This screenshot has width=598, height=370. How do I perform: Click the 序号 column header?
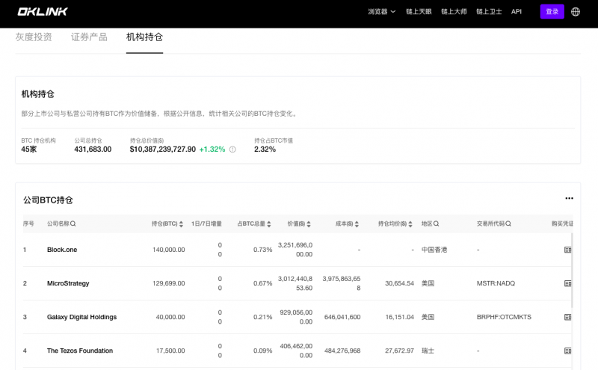pyautogui.click(x=28, y=223)
